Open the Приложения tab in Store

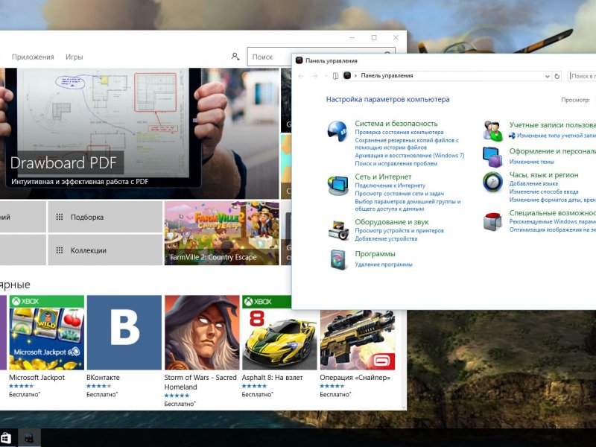click(33, 57)
